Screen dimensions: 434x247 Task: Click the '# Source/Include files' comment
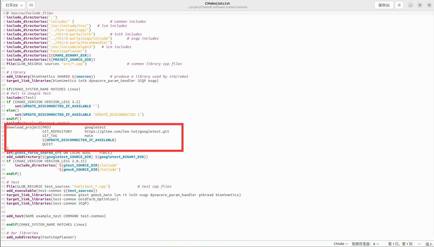tap(30, 13)
